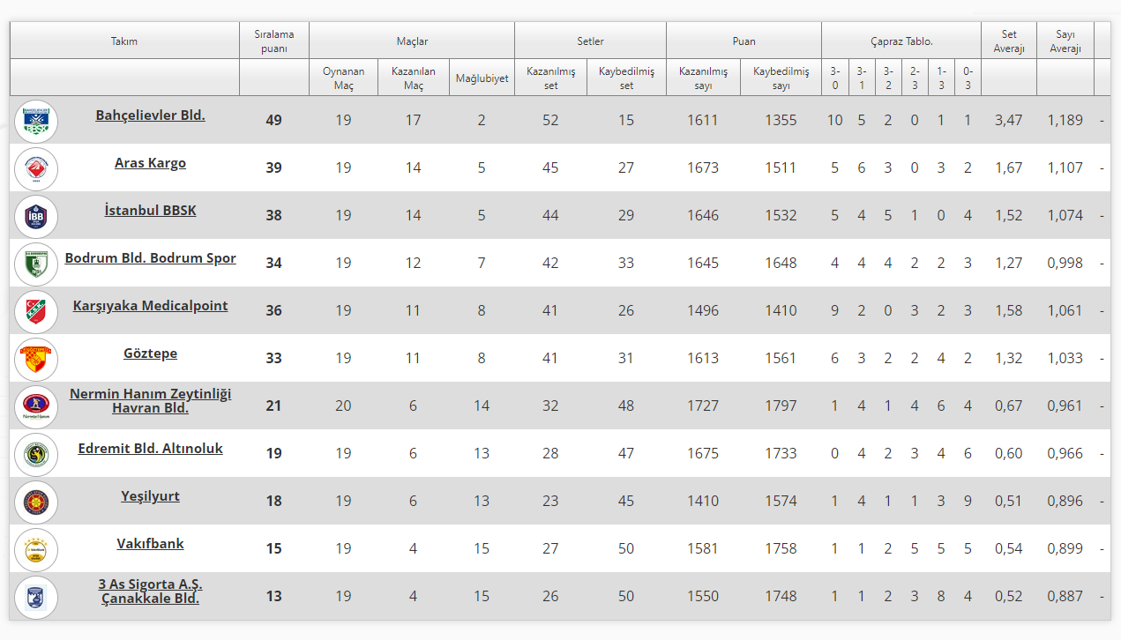1121x640 pixels.
Task: Click the Kazanılmış sayı subheader
Action: point(703,78)
